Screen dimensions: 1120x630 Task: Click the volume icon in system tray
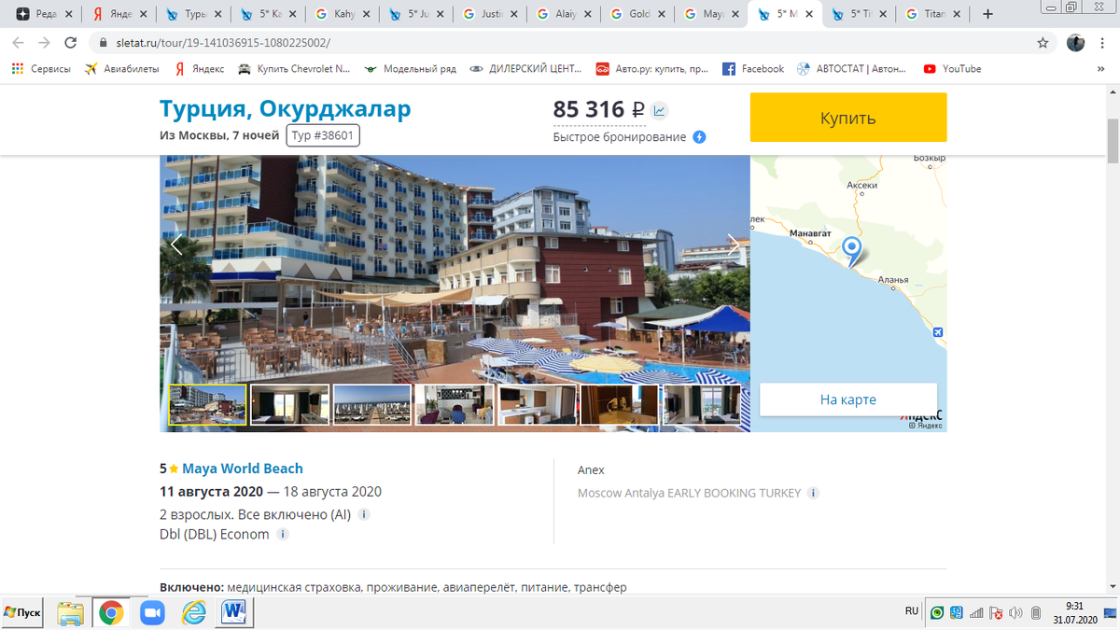click(1016, 612)
